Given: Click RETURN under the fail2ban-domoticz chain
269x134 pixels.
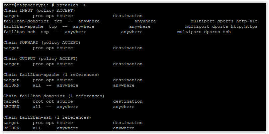Looking at the screenshot, I should pos(11,107).
